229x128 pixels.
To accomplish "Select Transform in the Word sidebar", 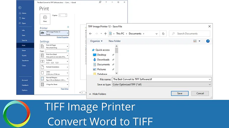I will pyautogui.click(x=25, y=61).
